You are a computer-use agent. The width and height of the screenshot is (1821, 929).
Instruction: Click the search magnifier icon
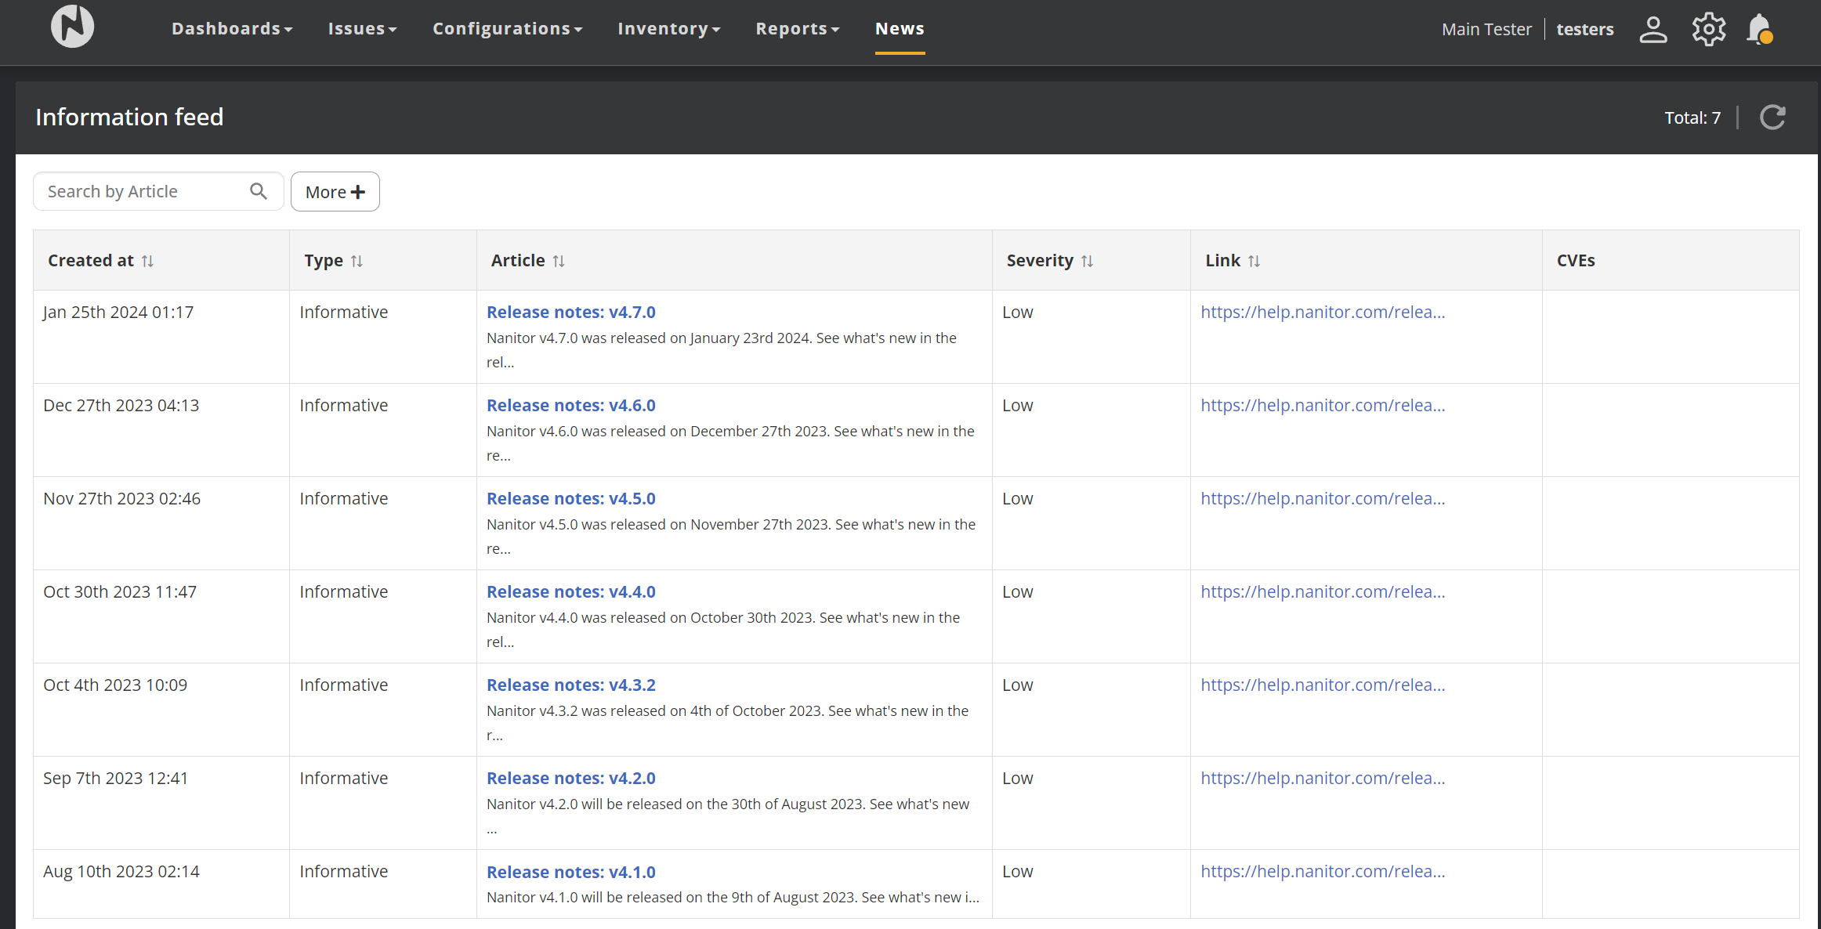[259, 192]
